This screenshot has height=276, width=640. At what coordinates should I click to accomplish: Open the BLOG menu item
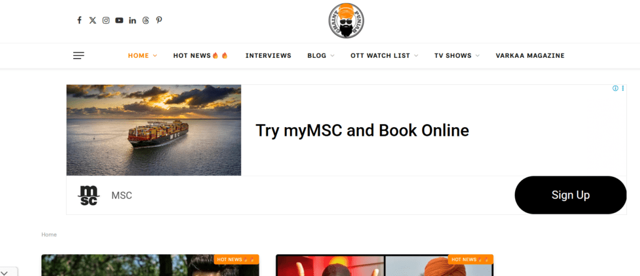click(317, 56)
